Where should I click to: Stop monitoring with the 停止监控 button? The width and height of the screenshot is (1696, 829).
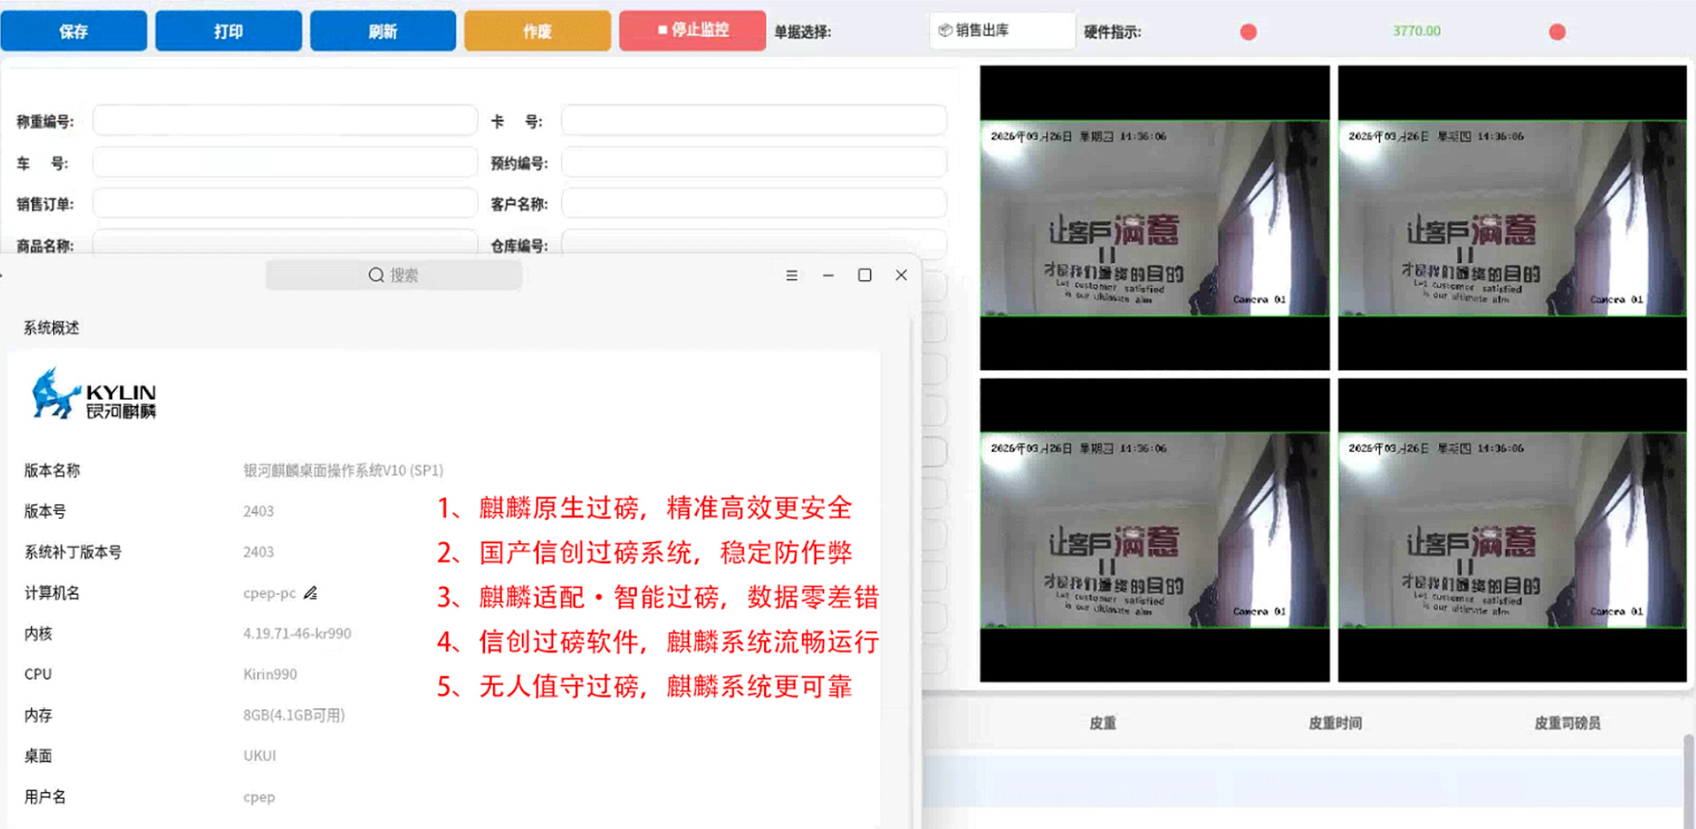(693, 31)
